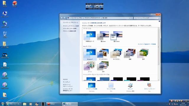189x106 pixels.
Task: Click the theme list scrollbar down arrow
Action: [x=159, y=80]
